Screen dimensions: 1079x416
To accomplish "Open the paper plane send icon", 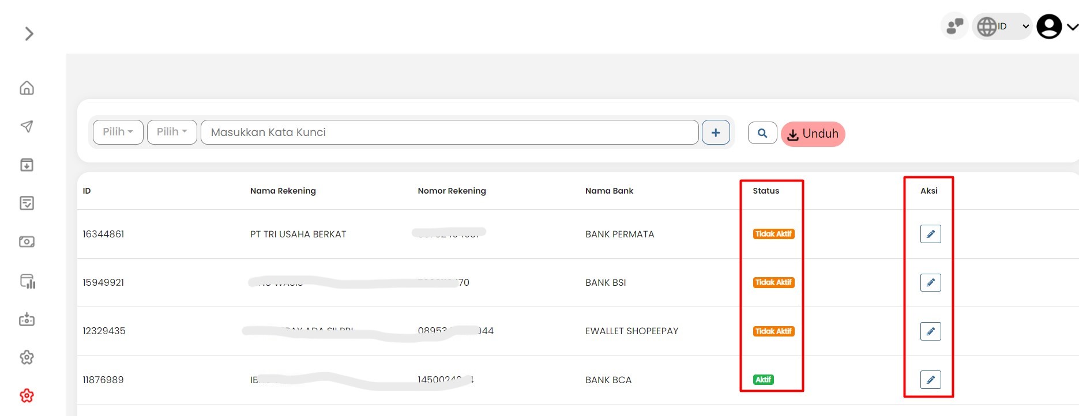I will point(27,126).
